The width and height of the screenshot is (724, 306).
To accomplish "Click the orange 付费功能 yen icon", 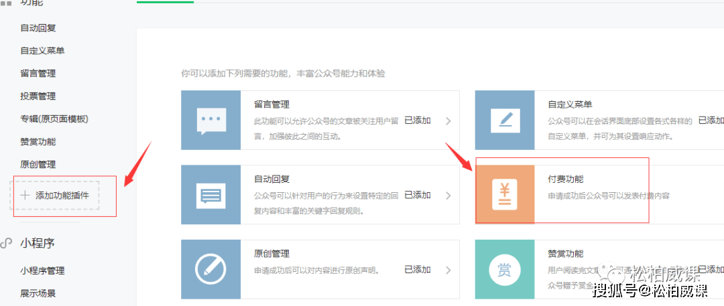I will (x=505, y=195).
